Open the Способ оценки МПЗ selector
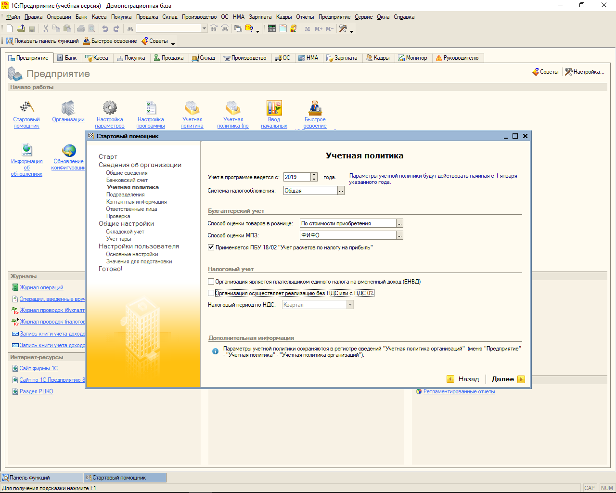This screenshot has width=616, height=493. pos(400,235)
